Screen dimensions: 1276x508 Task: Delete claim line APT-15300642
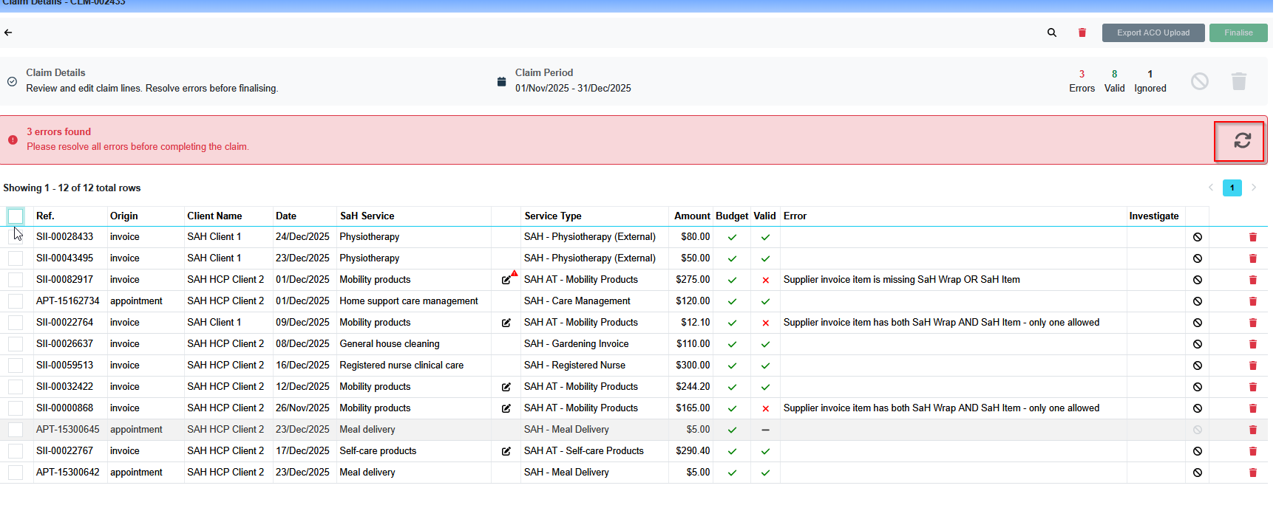[1252, 473]
